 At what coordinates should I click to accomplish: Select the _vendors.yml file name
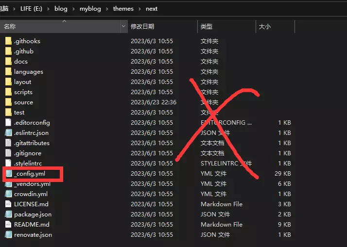pos(32,184)
